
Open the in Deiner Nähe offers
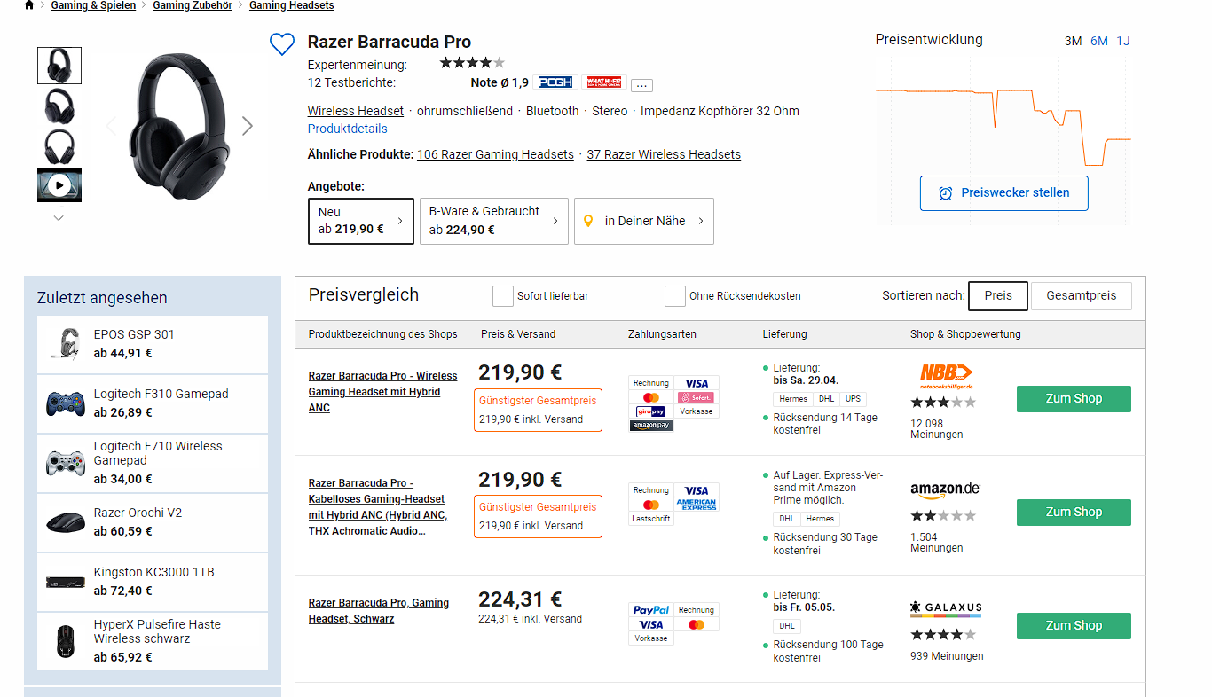click(644, 221)
